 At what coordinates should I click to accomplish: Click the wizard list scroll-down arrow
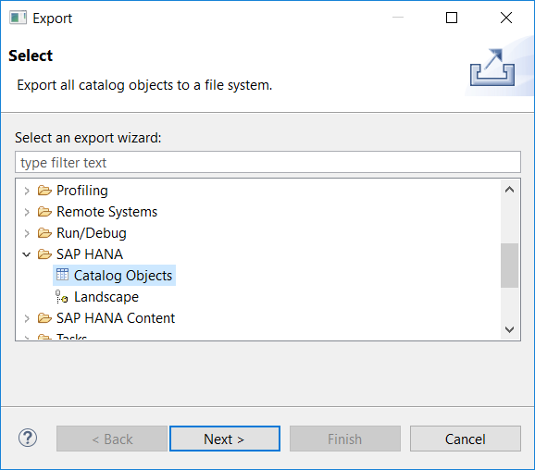click(x=509, y=329)
